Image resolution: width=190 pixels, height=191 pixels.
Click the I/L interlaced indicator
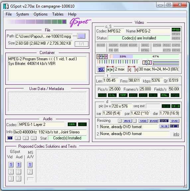pyautogui.click(x=112, y=95)
